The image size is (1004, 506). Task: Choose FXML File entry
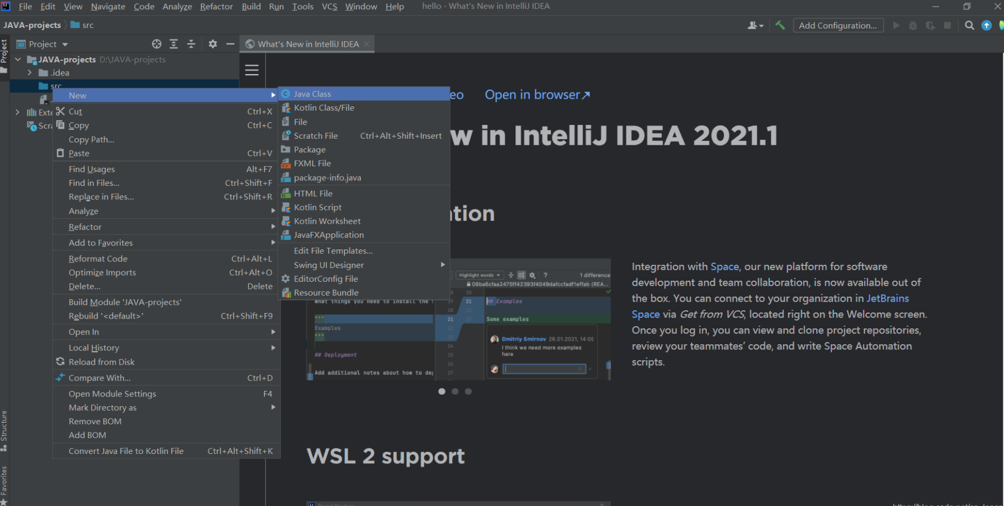(364, 163)
